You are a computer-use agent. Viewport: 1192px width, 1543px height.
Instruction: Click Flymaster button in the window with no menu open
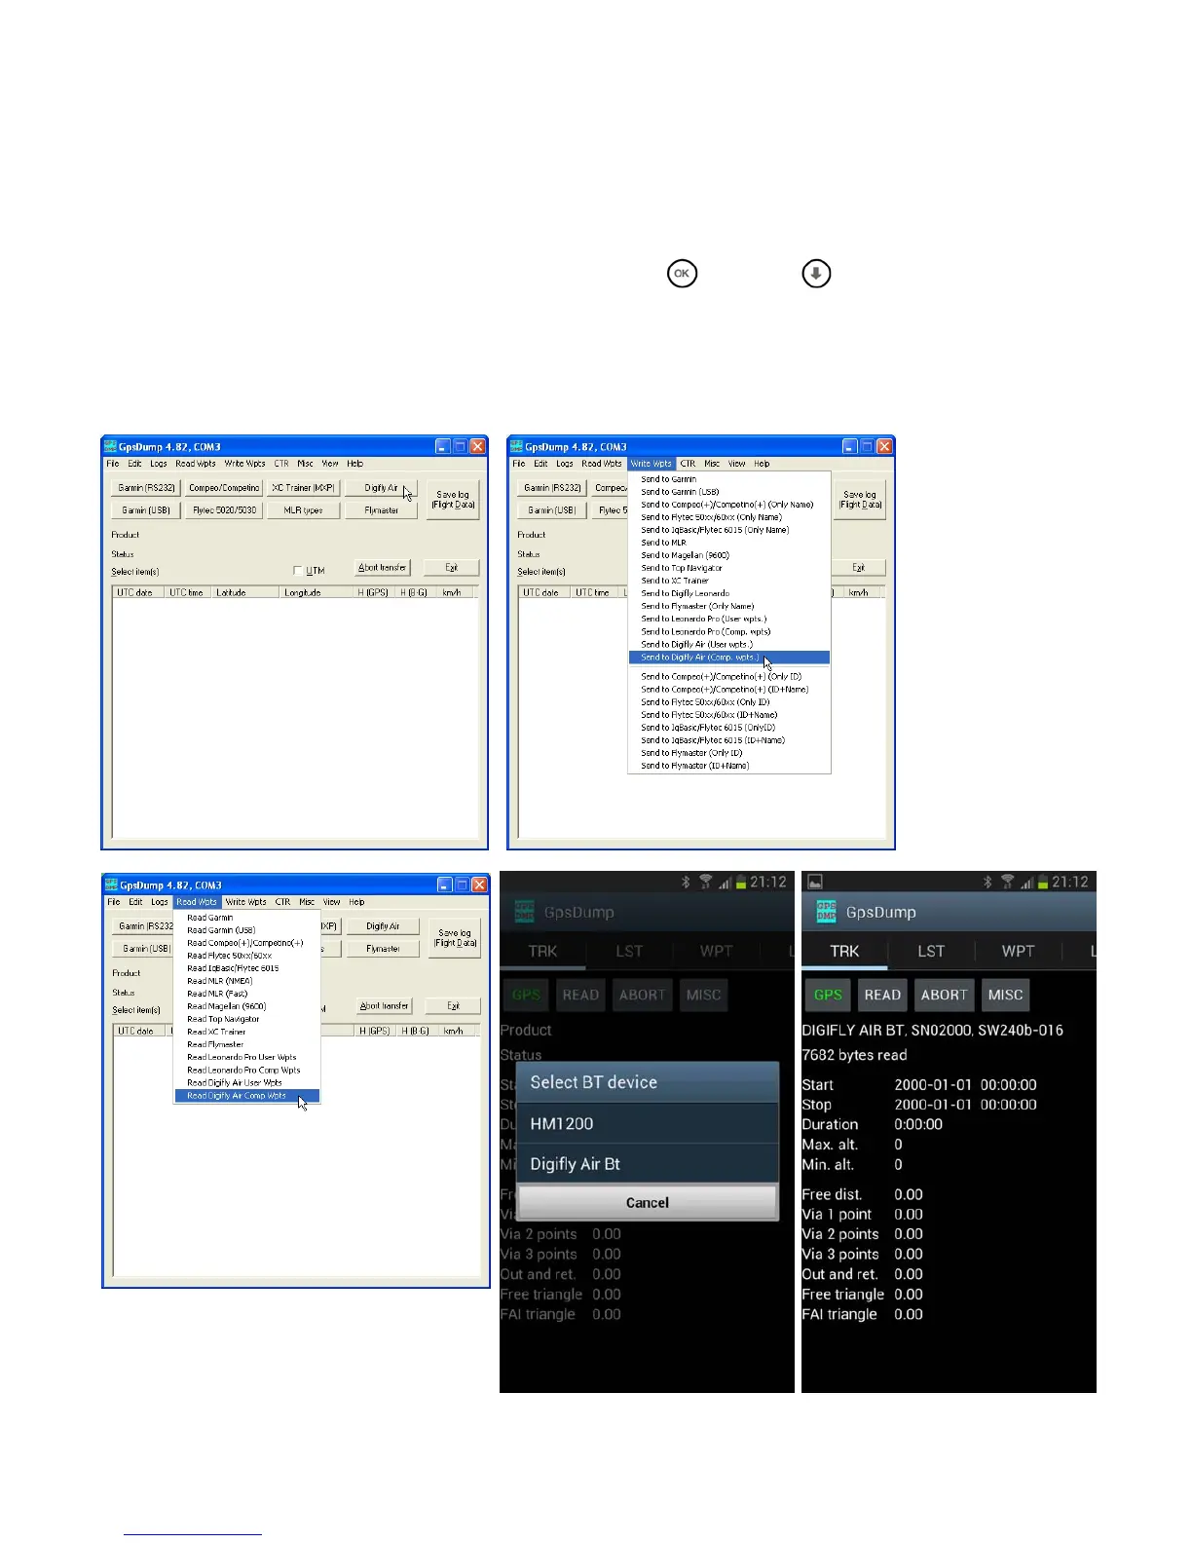coord(381,510)
